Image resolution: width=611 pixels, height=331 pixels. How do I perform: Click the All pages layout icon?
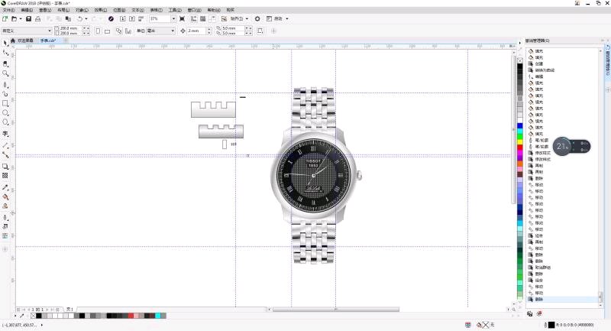coord(119,31)
